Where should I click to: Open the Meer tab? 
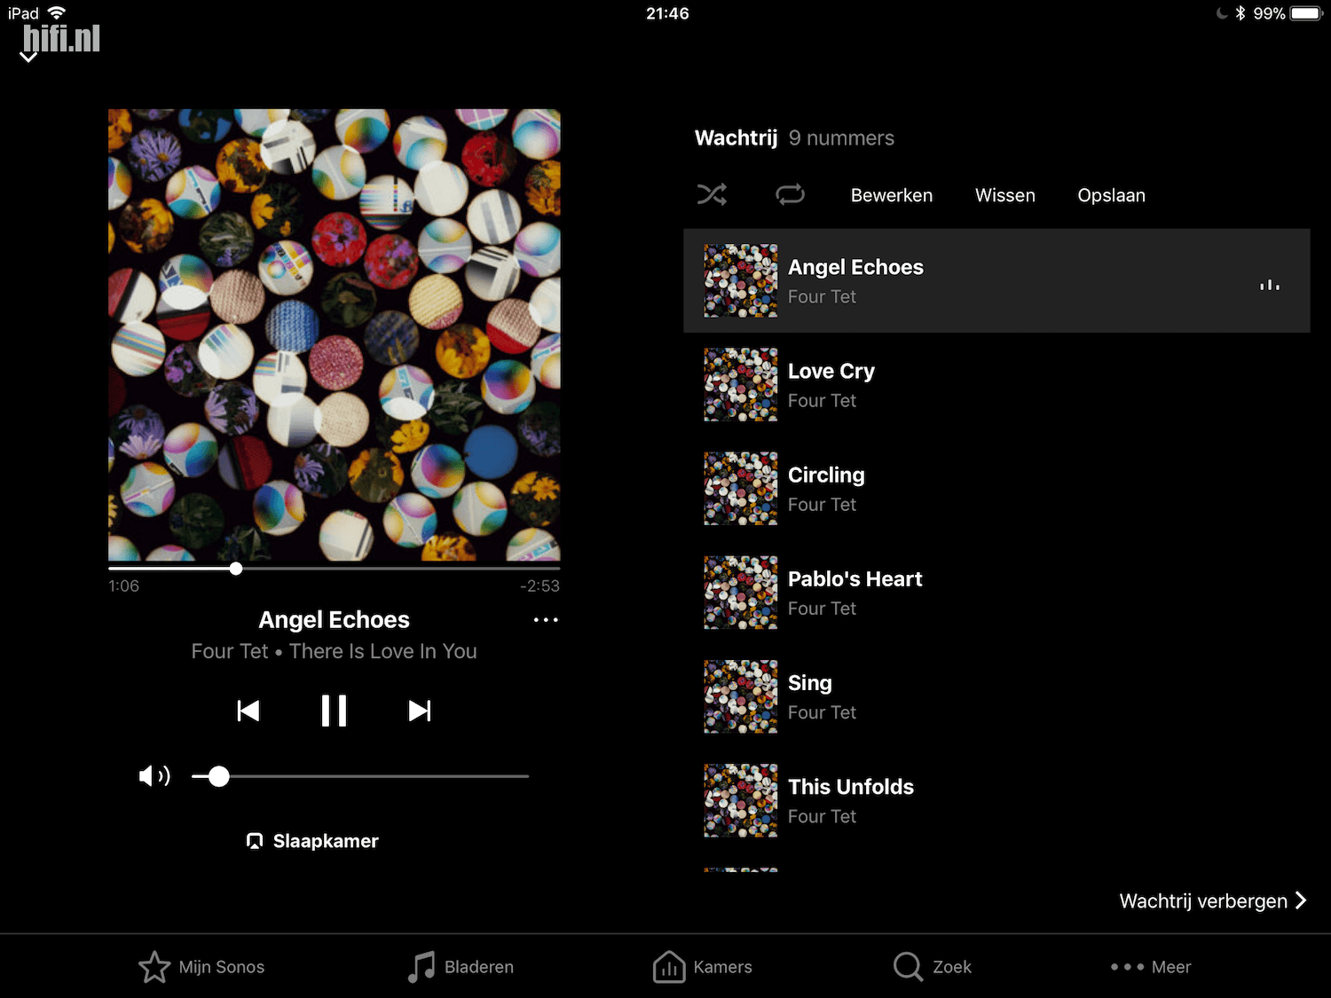[x=1151, y=967]
